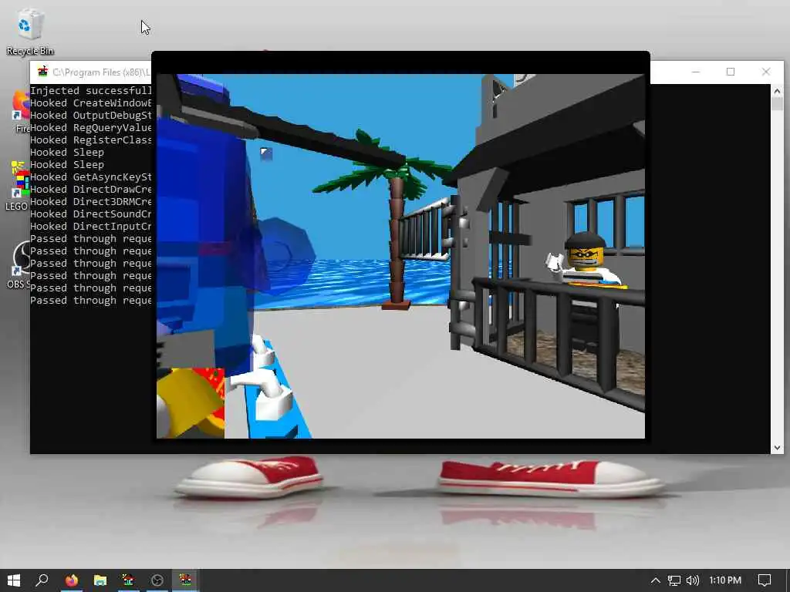Open taskbar Search magnifier
Viewport: 790px width, 592px height.
pos(42,580)
